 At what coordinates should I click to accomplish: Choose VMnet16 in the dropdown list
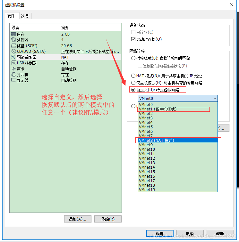pyautogui.click(x=178, y=176)
